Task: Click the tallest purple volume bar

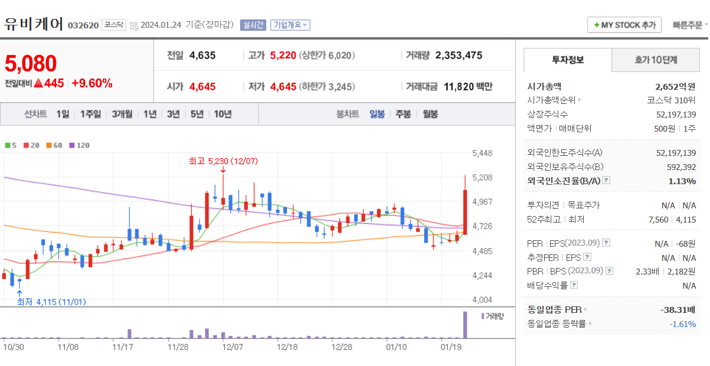Action: [x=465, y=325]
